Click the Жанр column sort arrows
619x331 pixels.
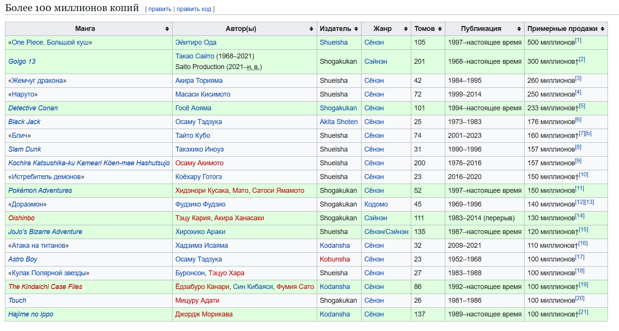click(x=406, y=29)
